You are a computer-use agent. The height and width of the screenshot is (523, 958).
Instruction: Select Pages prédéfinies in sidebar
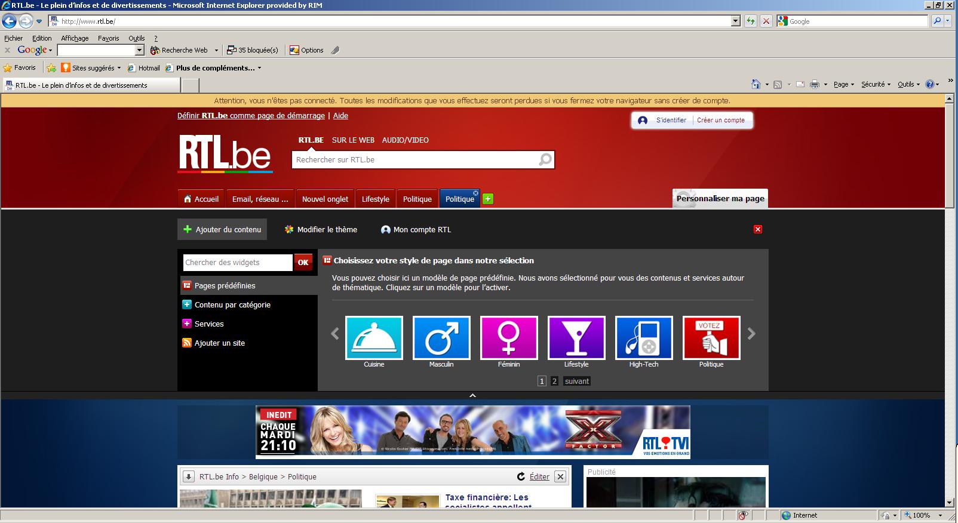pos(248,285)
